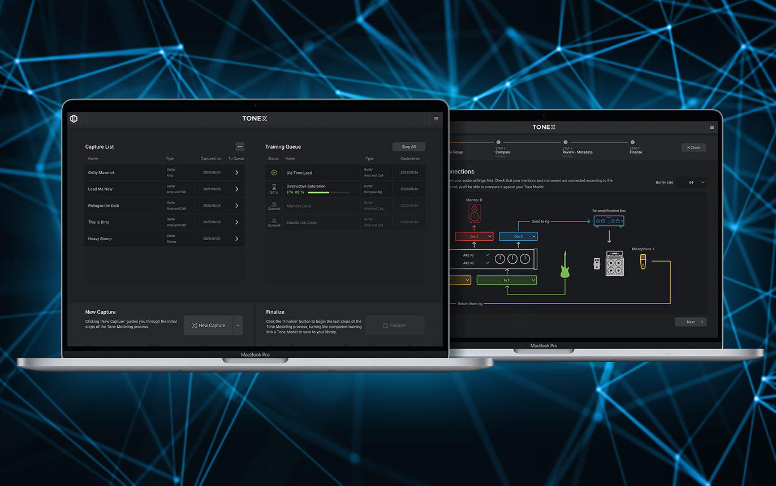Open the Out 5 output dropdown

(x=518, y=236)
